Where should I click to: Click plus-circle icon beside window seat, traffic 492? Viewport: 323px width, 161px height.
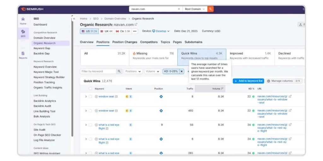96,111
